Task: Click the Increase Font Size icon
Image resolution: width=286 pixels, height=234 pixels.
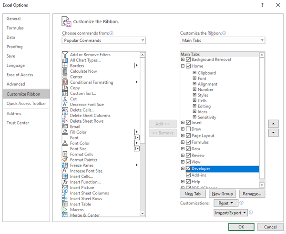Action: tap(65, 171)
